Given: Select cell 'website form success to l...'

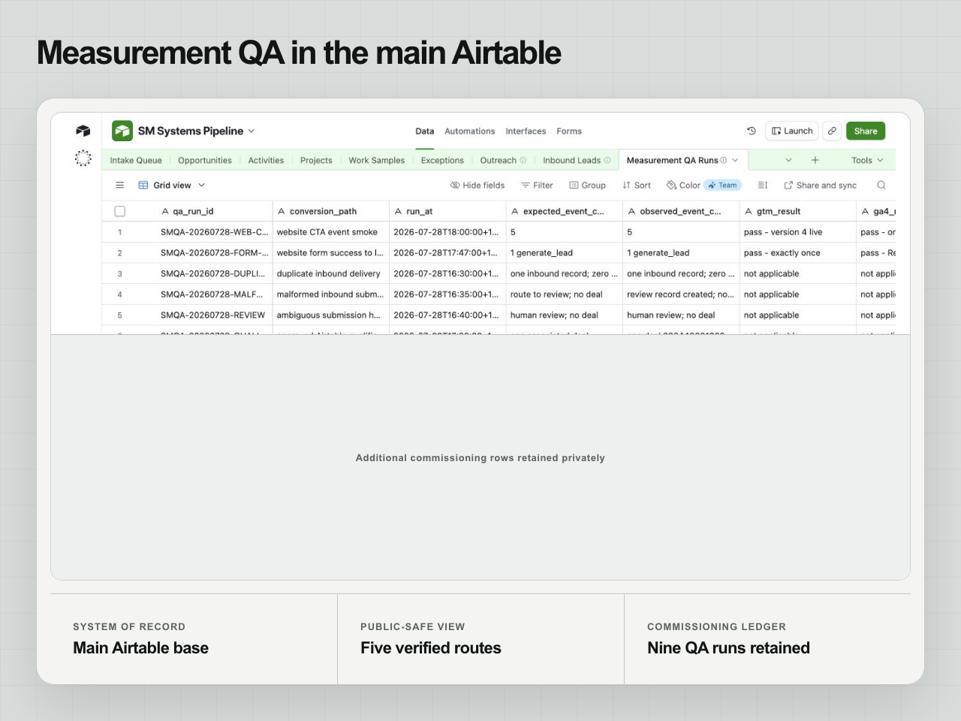Looking at the screenshot, I should pos(330,253).
